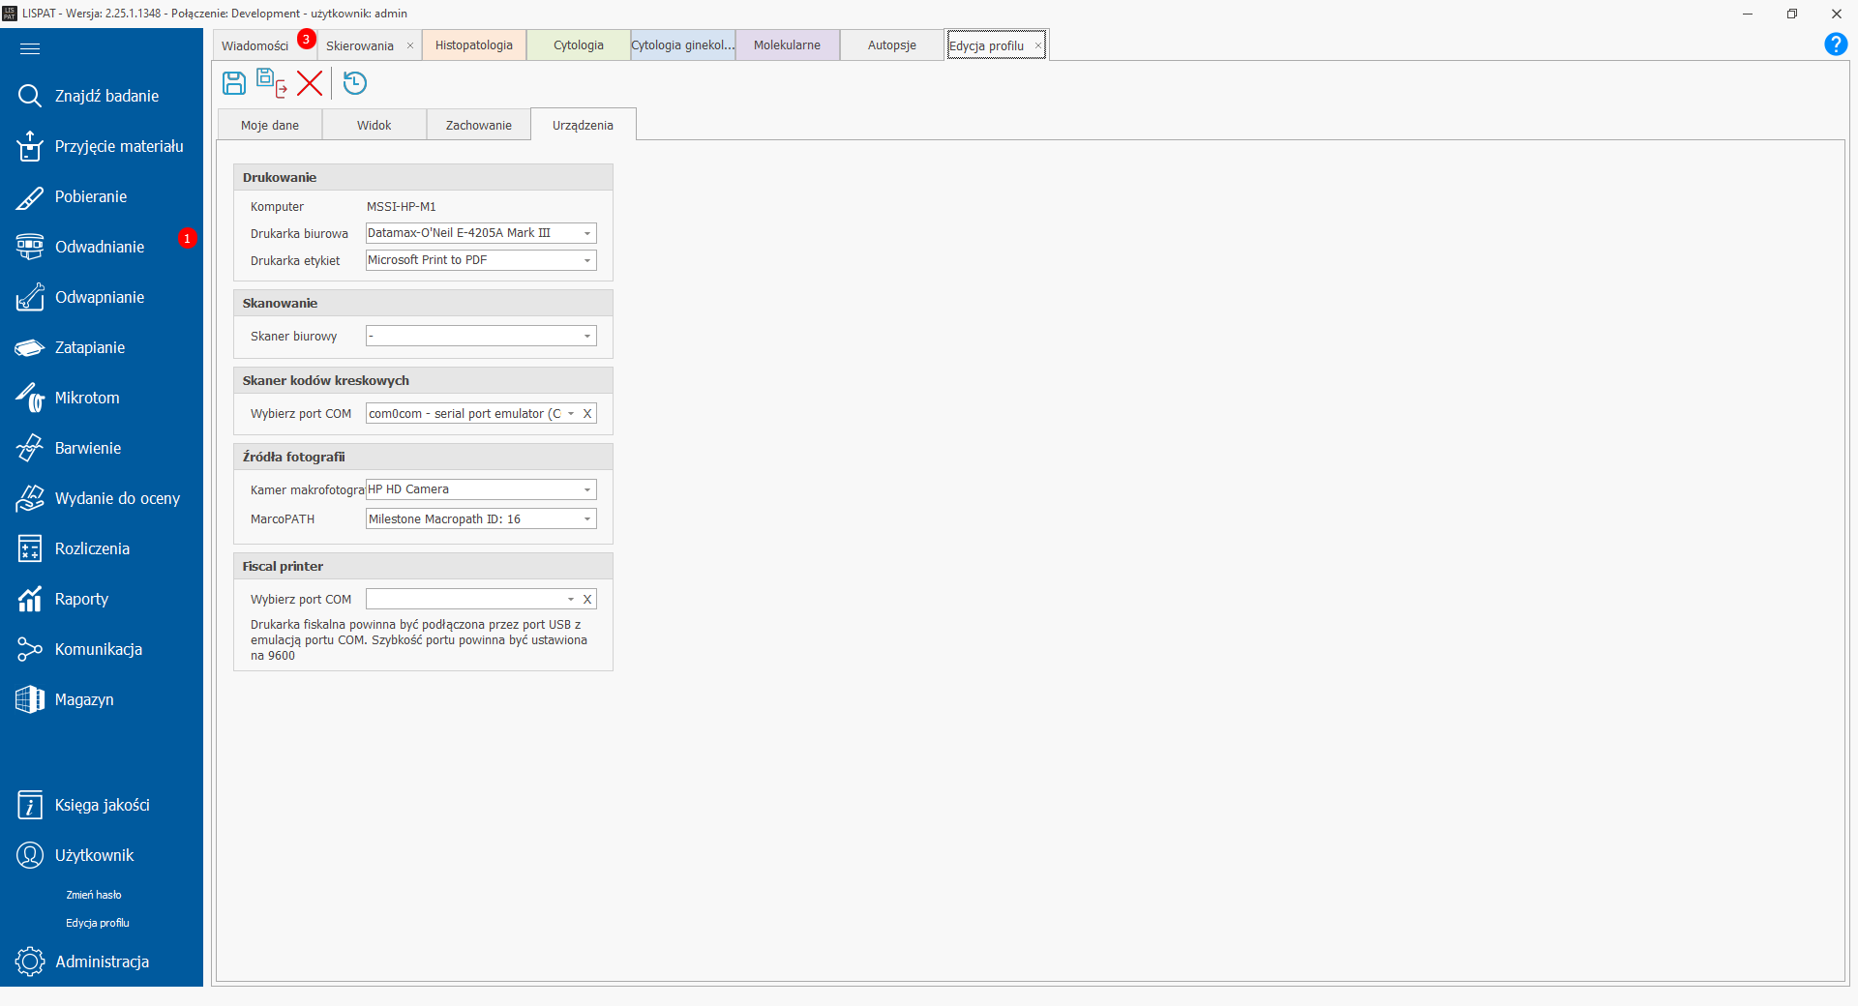Open Mikrotom from the sidebar
Image resolution: width=1858 pixels, height=1006 pixels.
click(87, 398)
